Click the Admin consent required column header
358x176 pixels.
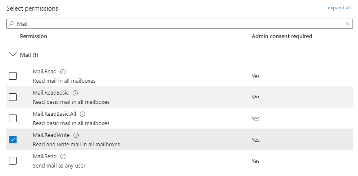282,36
